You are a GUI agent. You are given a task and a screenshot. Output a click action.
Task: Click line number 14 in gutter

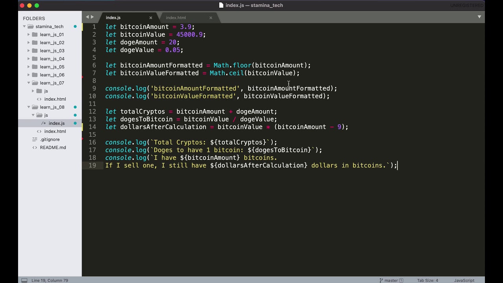click(x=92, y=127)
